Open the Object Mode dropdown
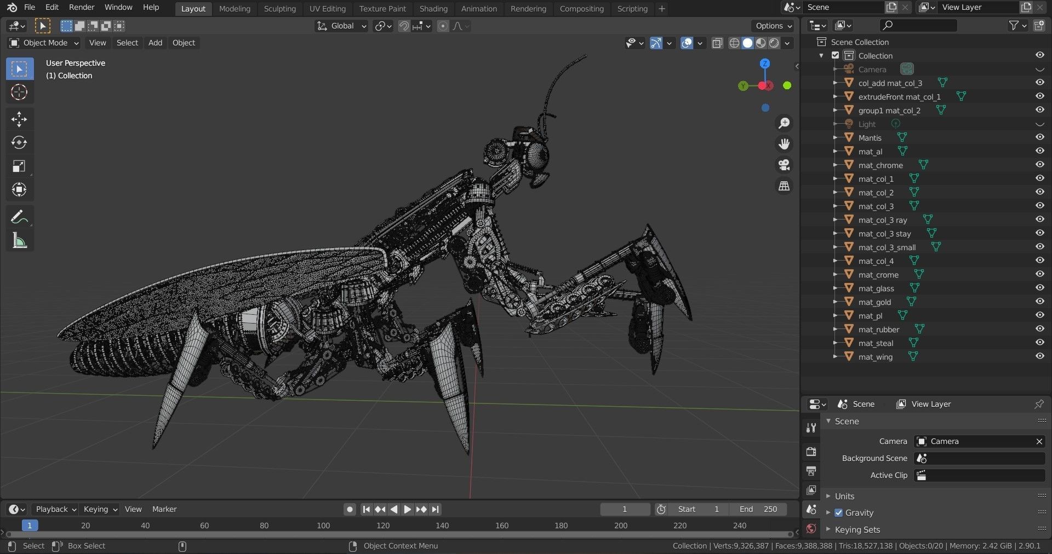Image resolution: width=1052 pixels, height=554 pixels. pyautogui.click(x=44, y=43)
